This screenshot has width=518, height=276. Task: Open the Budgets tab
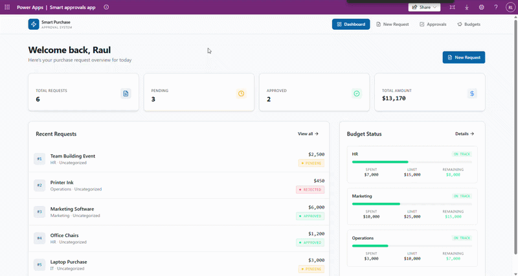point(469,24)
